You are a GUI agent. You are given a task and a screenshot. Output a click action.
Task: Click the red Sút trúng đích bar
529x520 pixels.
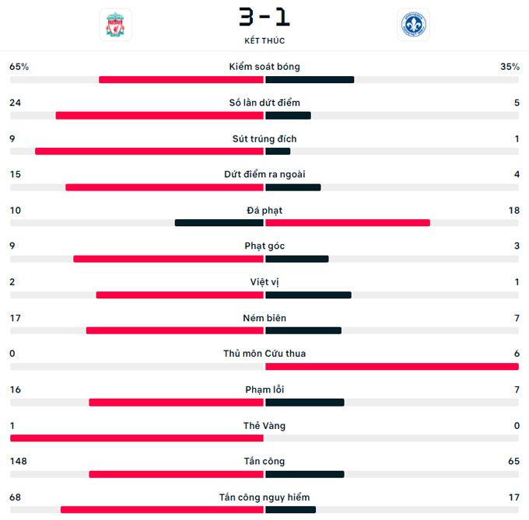pos(149,152)
